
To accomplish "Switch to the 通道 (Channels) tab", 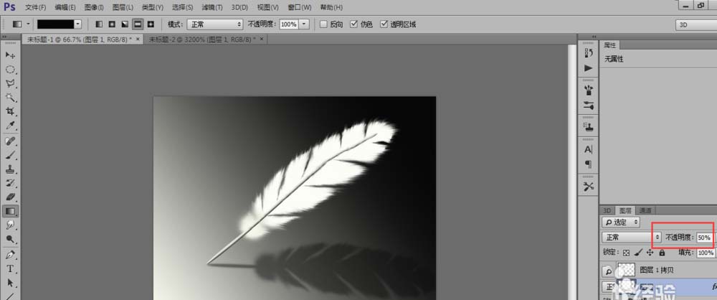I will 646,211.
